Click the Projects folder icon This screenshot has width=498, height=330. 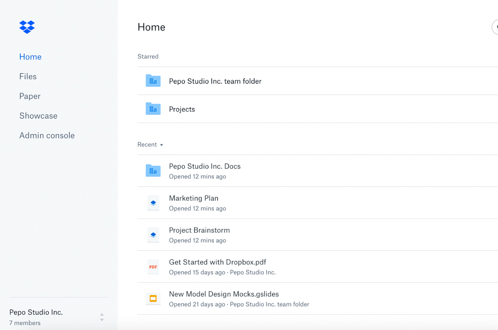click(x=153, y=109)
